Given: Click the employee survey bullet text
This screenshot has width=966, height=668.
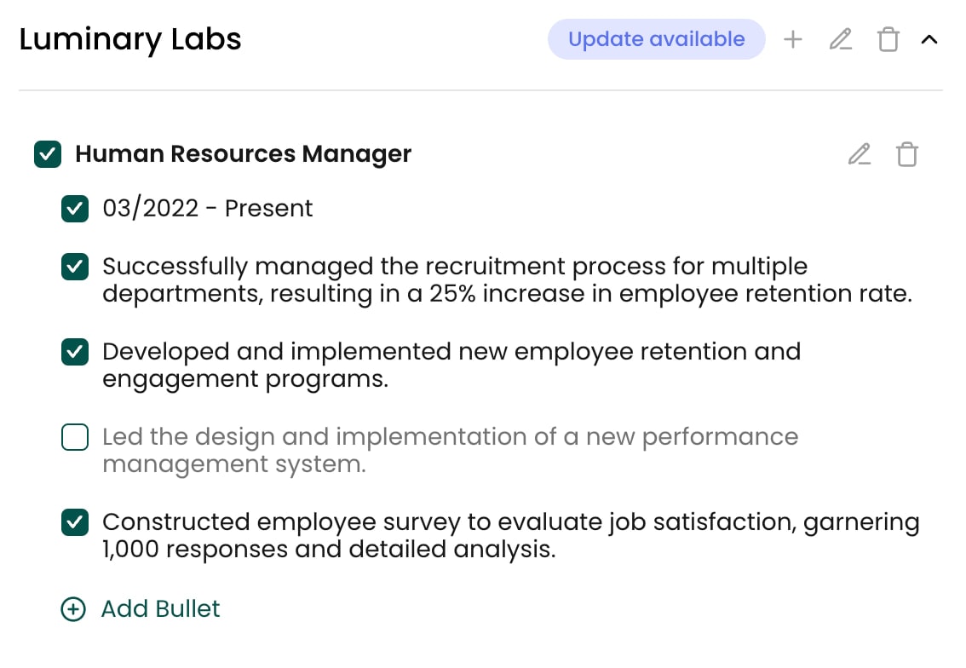Looking at the screenshot, I should tap(511, 536).
